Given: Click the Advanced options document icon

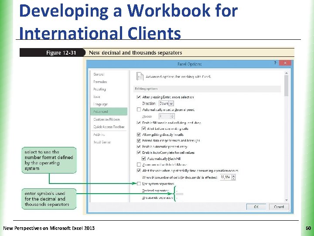Looking at the screenshot, I should click(x=140, y=76).
